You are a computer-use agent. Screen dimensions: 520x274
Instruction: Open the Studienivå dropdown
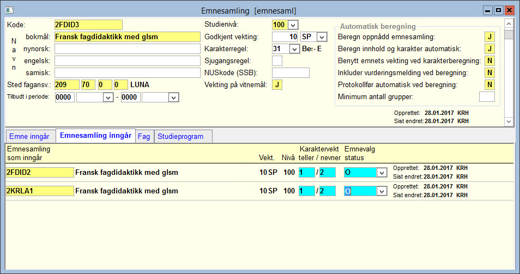(293, 25)
